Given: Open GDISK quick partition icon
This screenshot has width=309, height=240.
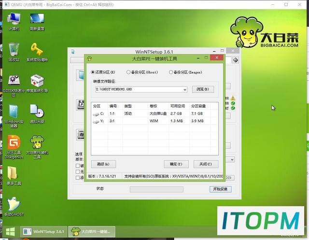Looking at the screenshot, I should pyautogui.click(x=14, y=85).
